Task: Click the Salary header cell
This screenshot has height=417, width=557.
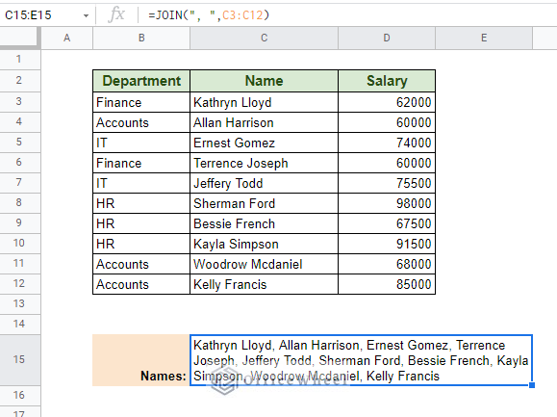Action: pos(387,81)
